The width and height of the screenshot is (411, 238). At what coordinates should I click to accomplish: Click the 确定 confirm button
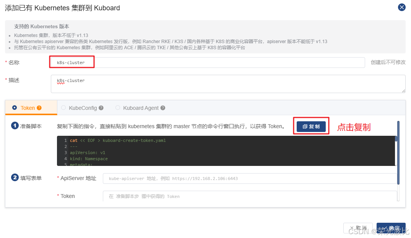[391, 228]
